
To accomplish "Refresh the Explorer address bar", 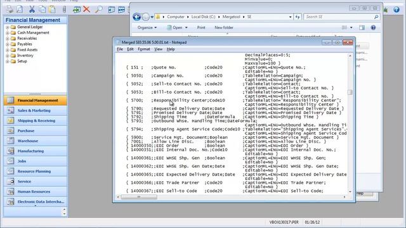I will tap(298, 17).
